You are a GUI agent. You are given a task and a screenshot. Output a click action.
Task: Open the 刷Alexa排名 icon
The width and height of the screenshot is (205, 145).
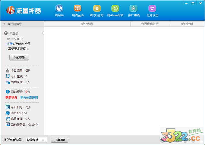tap(115, 8)
